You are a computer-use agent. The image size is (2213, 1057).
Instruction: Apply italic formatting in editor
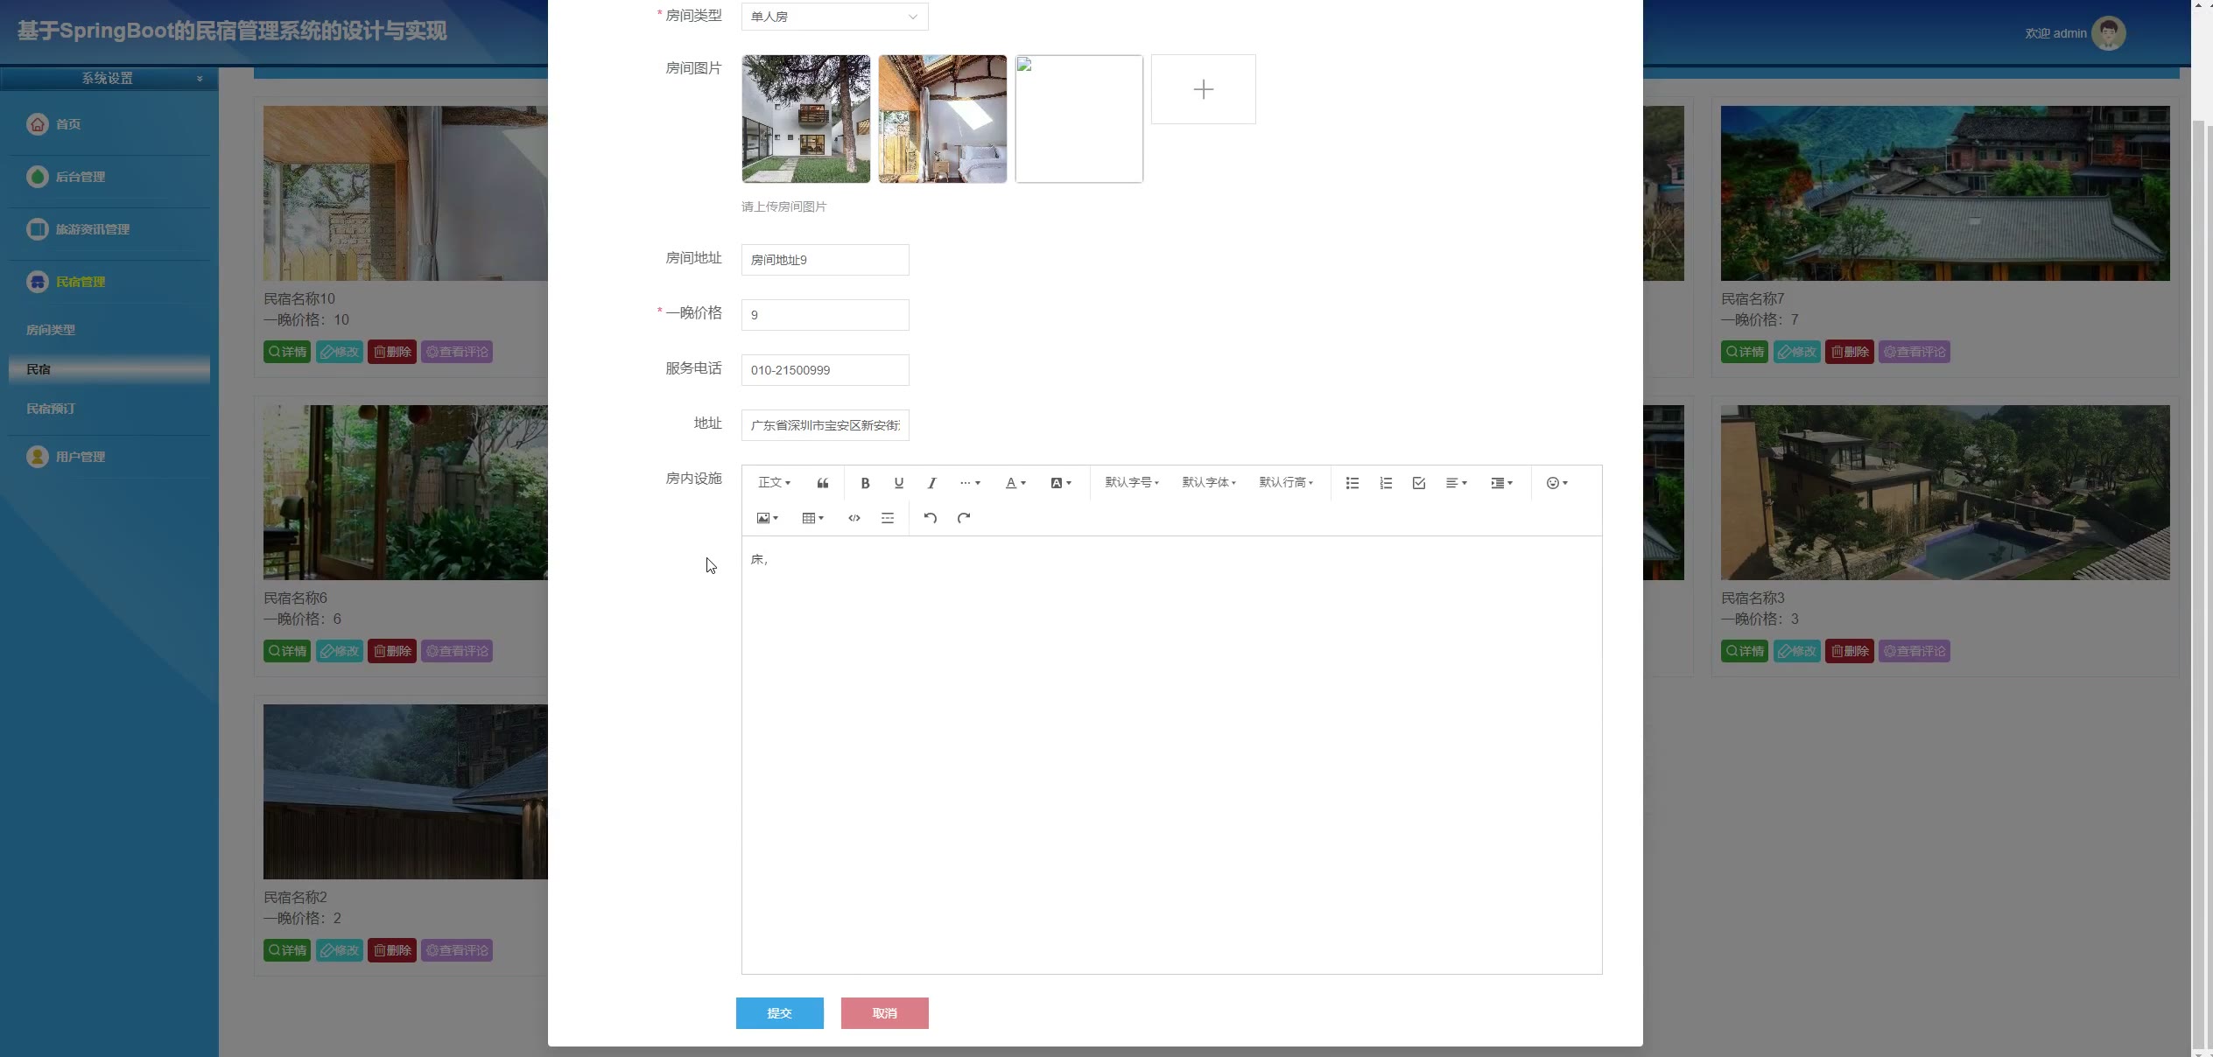(x=931, y=483)
